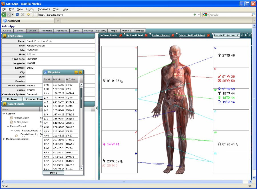257x189 pixels.
Task: Click the View on Map button
Action: point(33,99)
